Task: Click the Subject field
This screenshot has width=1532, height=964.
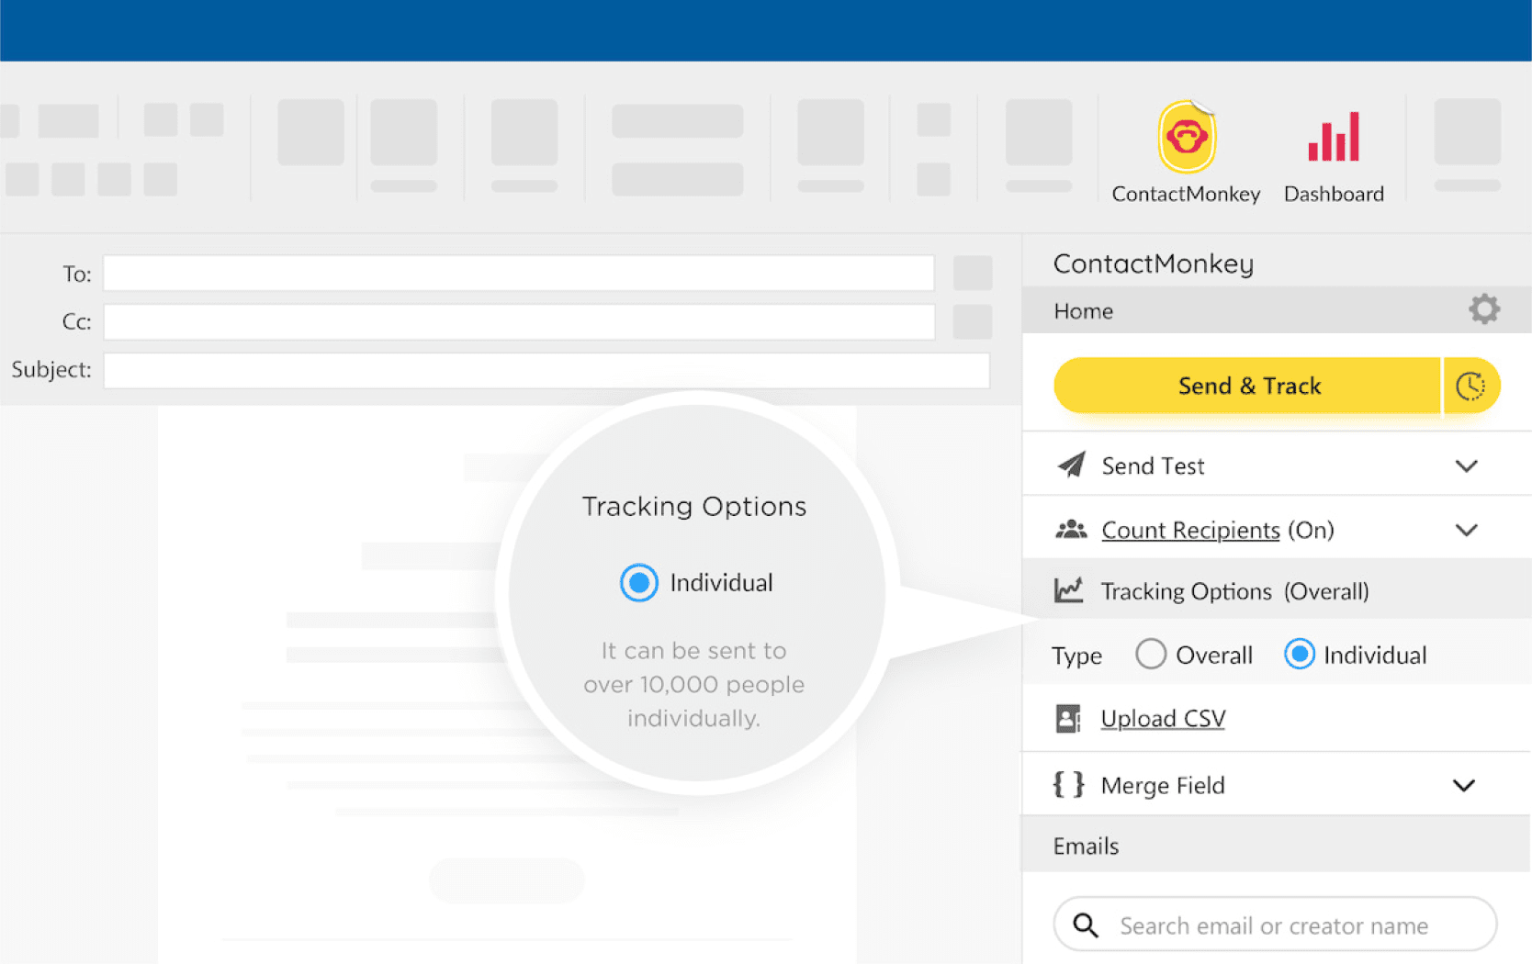Action: click(546, 370)
